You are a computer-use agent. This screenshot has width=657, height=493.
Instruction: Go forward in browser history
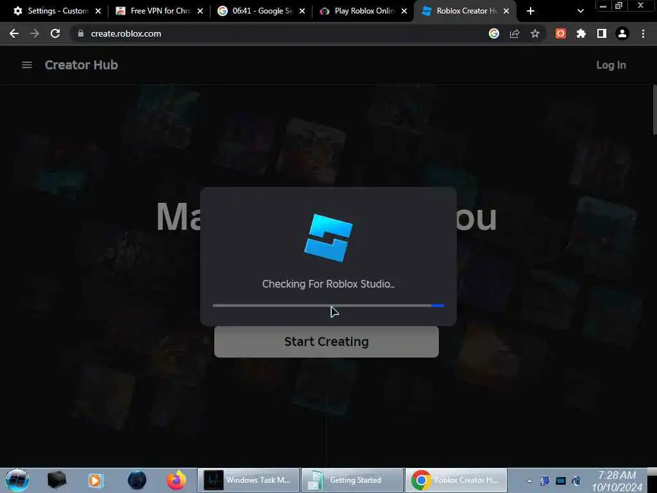point(35,33)
